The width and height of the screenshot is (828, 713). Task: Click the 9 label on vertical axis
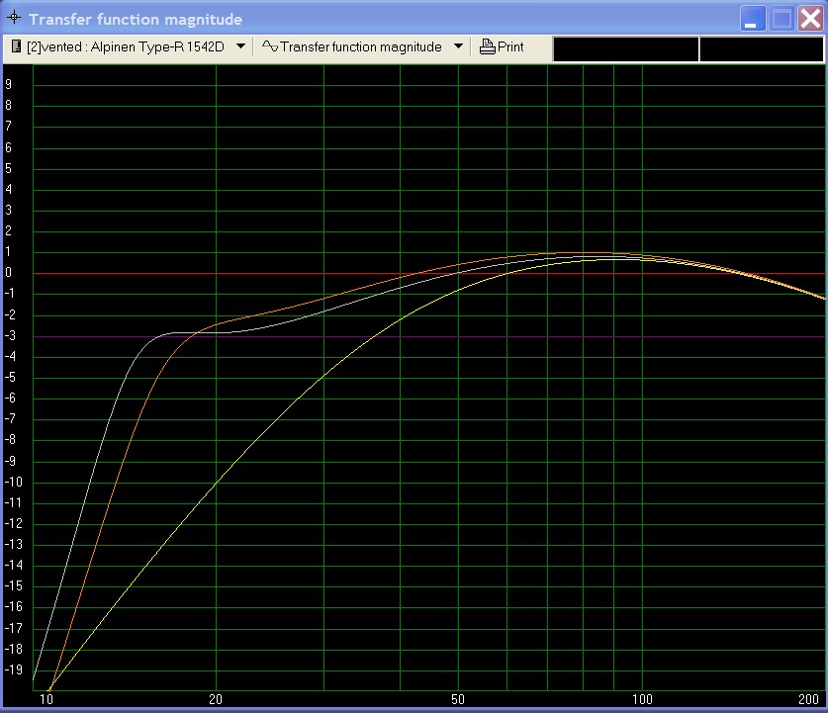(x=8, y=84)
